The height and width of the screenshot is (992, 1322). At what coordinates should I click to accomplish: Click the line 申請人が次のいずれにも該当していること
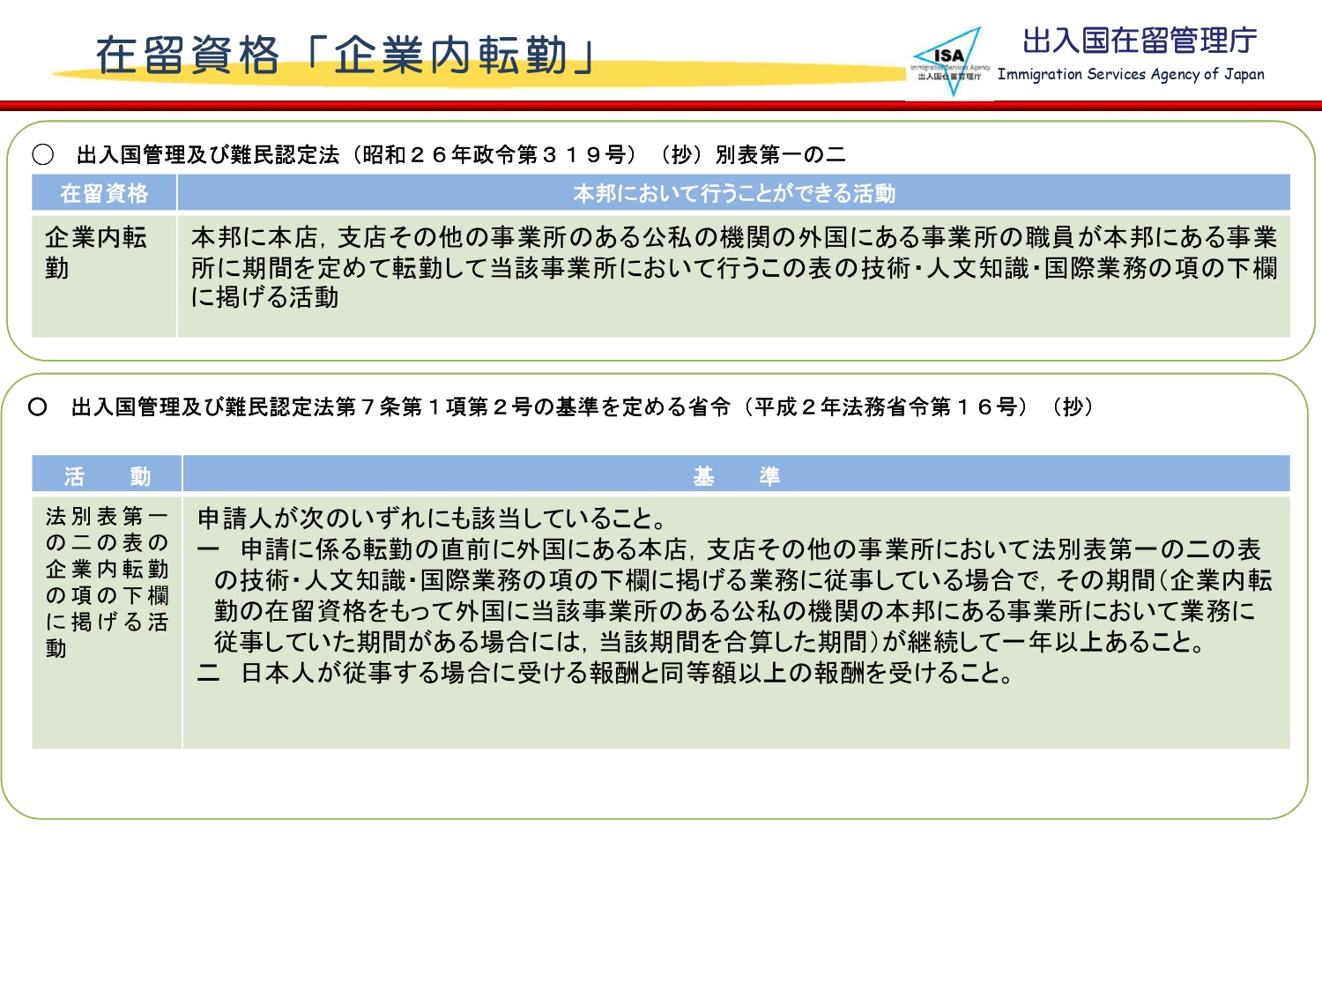432,518
